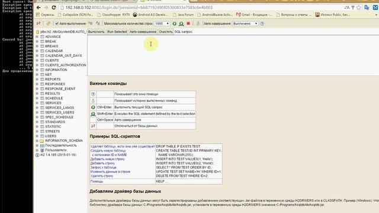The width and height of the screenshot is (379, 213).
Task: Select SERVICES_USERS table in tree
Action: coord(59,112)
